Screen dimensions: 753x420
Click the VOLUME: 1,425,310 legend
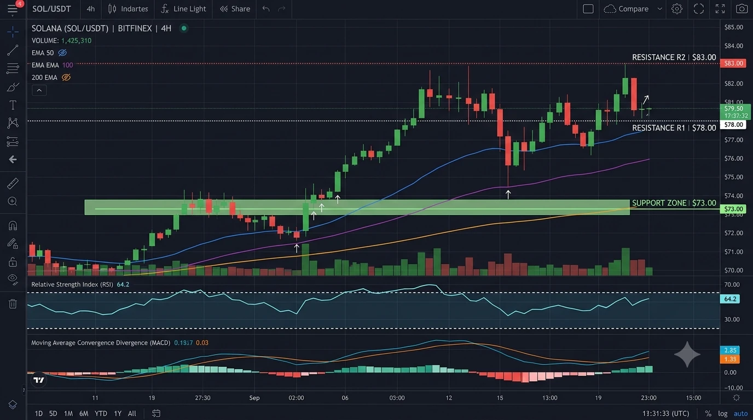pyautogui.click(x=61, y=40)
